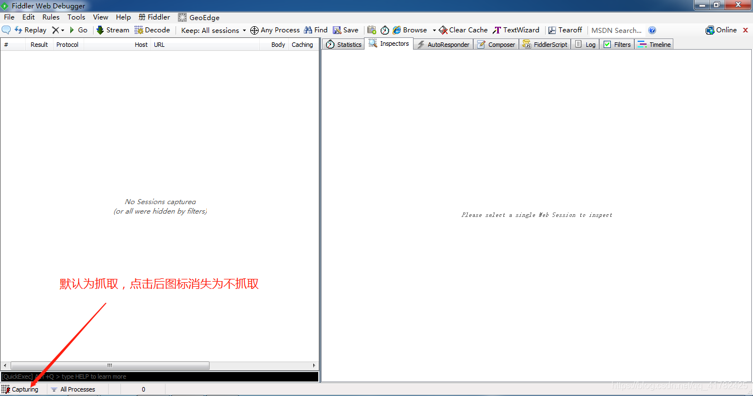
Task: Open the Edit menu
Action: tap(28, 17)
